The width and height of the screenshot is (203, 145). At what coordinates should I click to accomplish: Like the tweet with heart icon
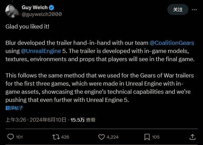click(x=101, y=137)
